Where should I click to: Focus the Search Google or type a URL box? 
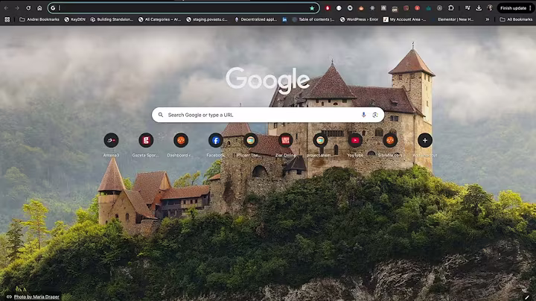coord(268,115)
